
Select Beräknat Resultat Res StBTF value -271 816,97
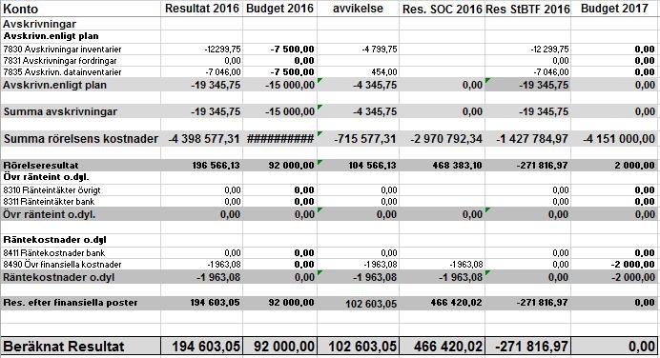[531, 347]
